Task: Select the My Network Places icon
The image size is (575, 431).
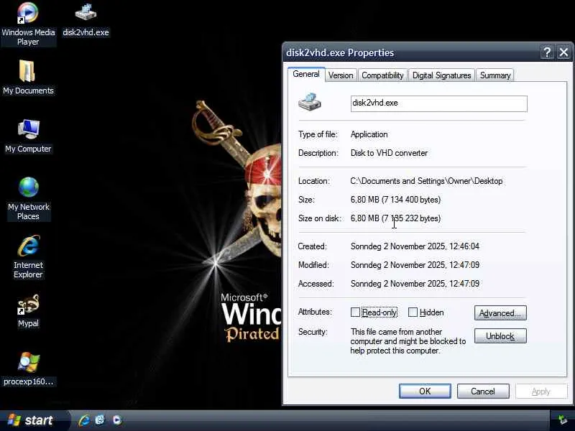Action: coord(28,198)
